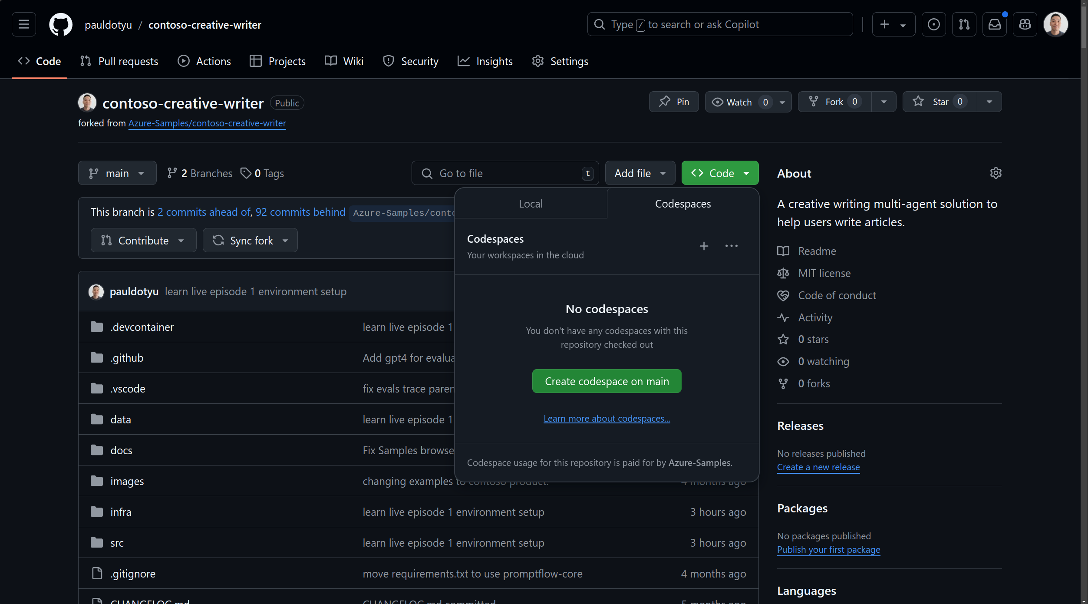
Task: Click the plus create-new icon in header
Action: tap(884, 24)
